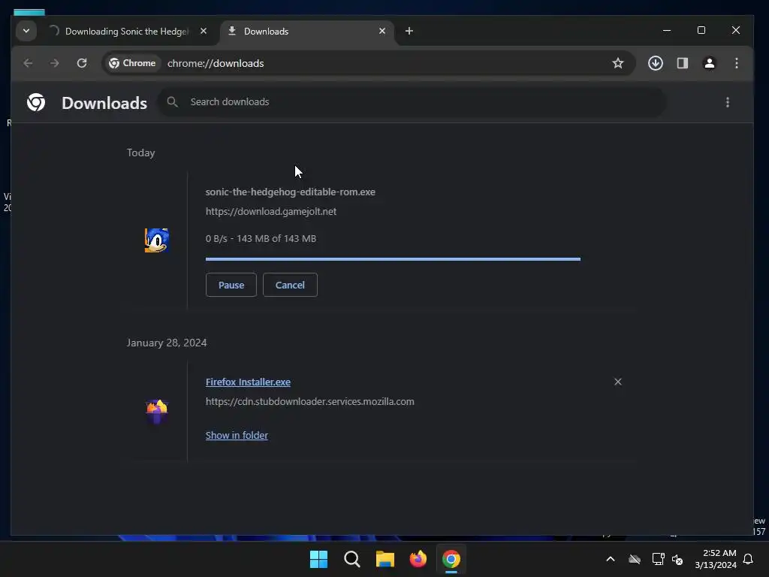The height and width of the screenshot is (577, 769).
Task: Close the Downloads tab
Action: pyautogui.click(x=382, y=31)
